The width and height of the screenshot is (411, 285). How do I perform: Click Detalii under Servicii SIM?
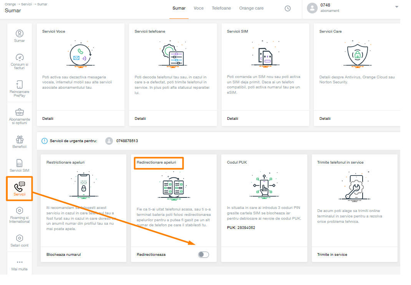pyautogui.click(x=232, y=119)
